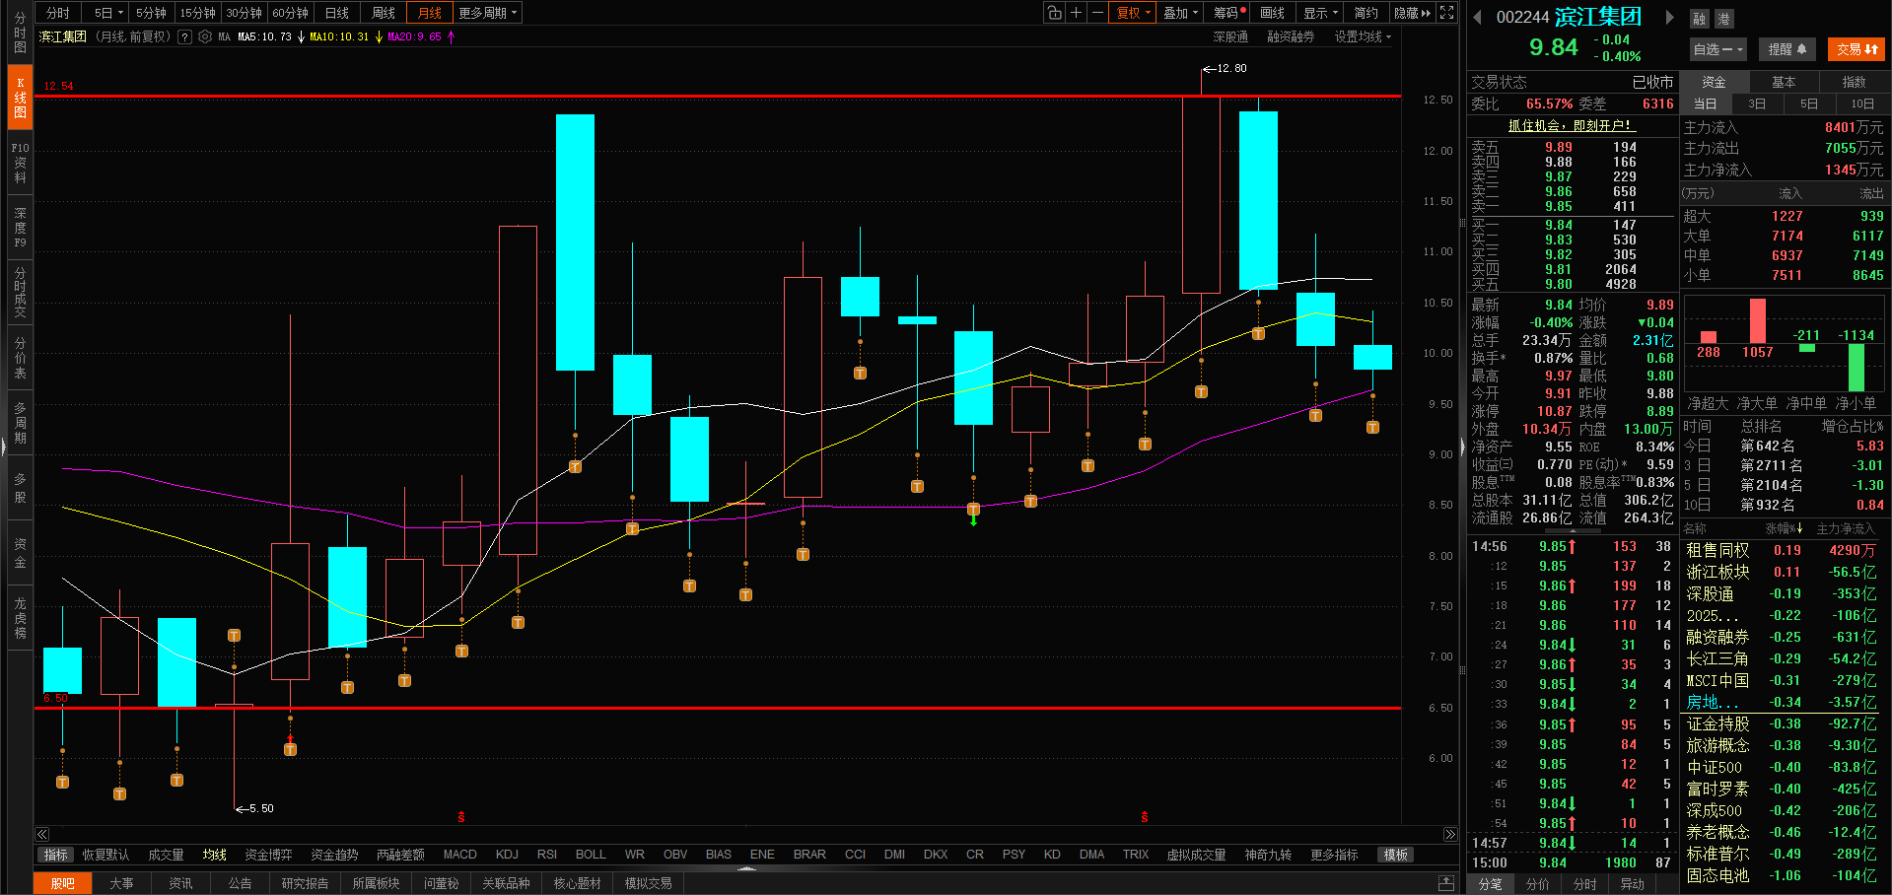The height and width of the screenshot is (895, 1892).
Task: Toggle the 画线 drawing tools
Action: 1273,13
